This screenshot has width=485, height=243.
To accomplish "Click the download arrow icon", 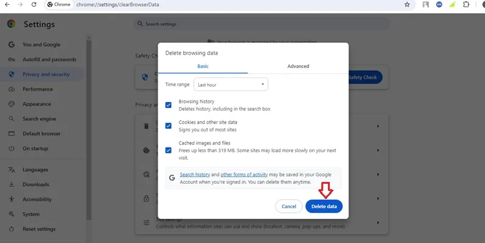I will [12, 184].
